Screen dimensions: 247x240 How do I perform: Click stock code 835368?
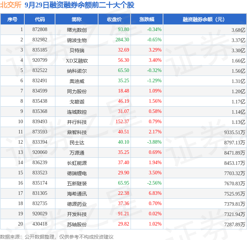click(x=40, y=112)
